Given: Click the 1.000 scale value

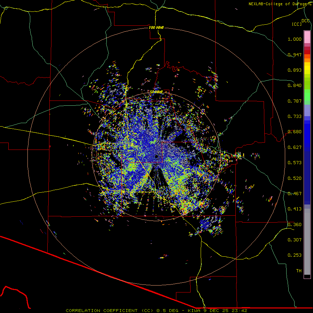Looking at the screenshot, I should pos(295,39).
